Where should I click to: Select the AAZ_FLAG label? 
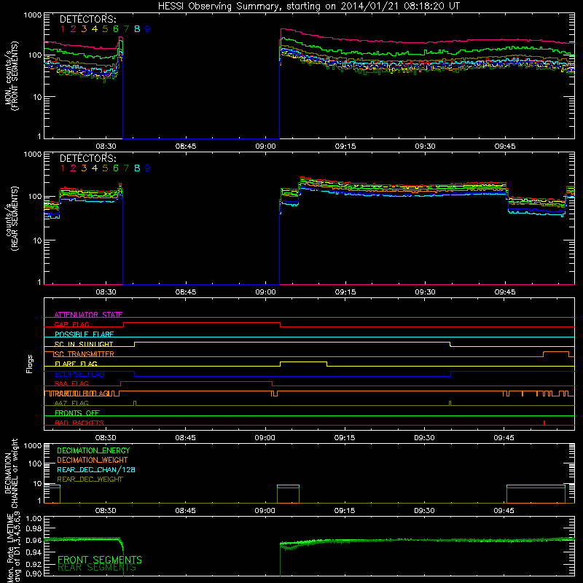click(71, 403)
